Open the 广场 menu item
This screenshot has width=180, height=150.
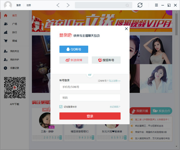[x=15, y=24]
